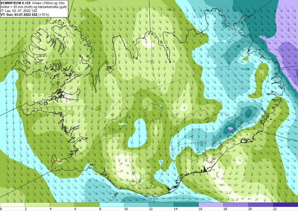The image size is (298, 211).
Task: Click the legend value label 0
Action: click(1, 209)
